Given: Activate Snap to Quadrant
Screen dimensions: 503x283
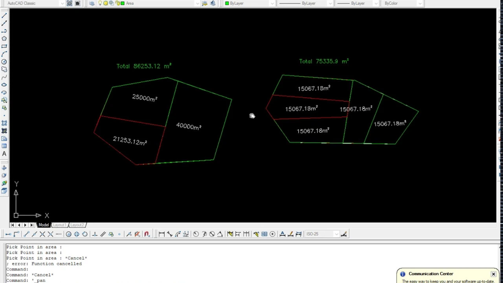Looking at the screenshot, I should point(77,234).
